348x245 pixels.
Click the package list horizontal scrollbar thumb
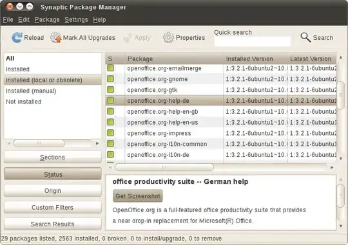click(164, 167)
